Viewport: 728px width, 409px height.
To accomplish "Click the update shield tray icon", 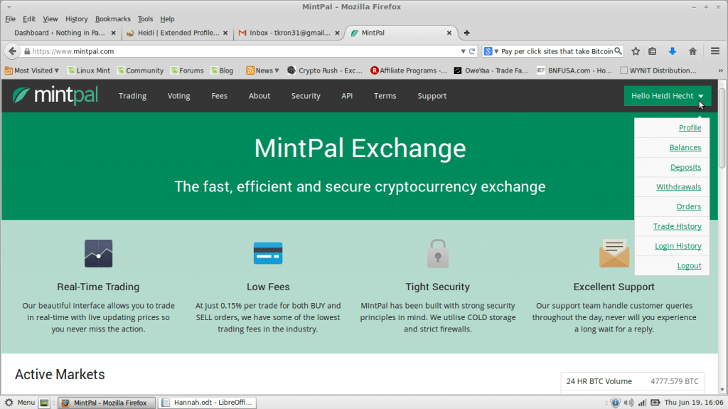I will pyautogui.click(x=615, y=403).
